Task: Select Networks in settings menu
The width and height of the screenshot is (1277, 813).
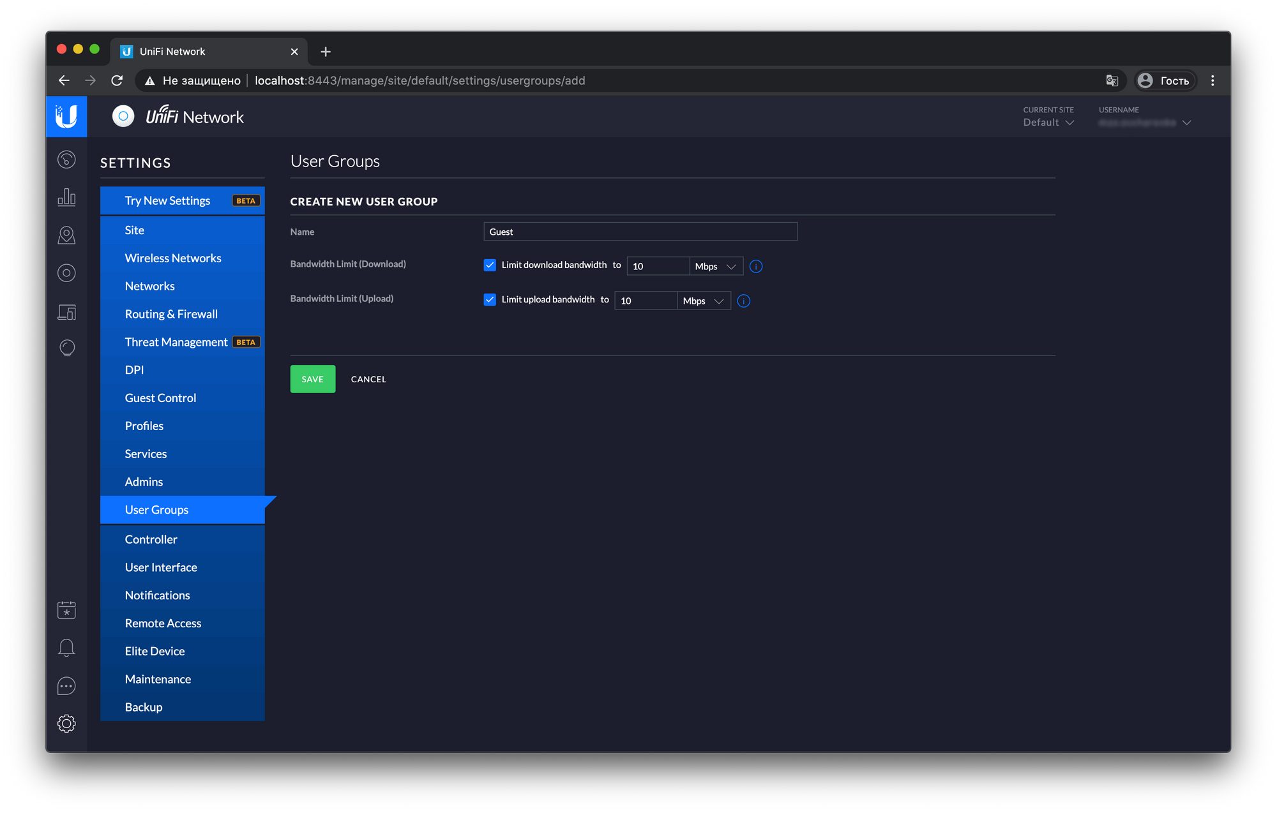Action: point(183,287)
